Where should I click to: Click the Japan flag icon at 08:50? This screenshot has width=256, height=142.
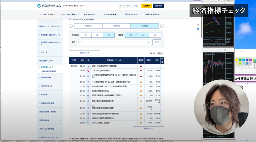point(88,66)
